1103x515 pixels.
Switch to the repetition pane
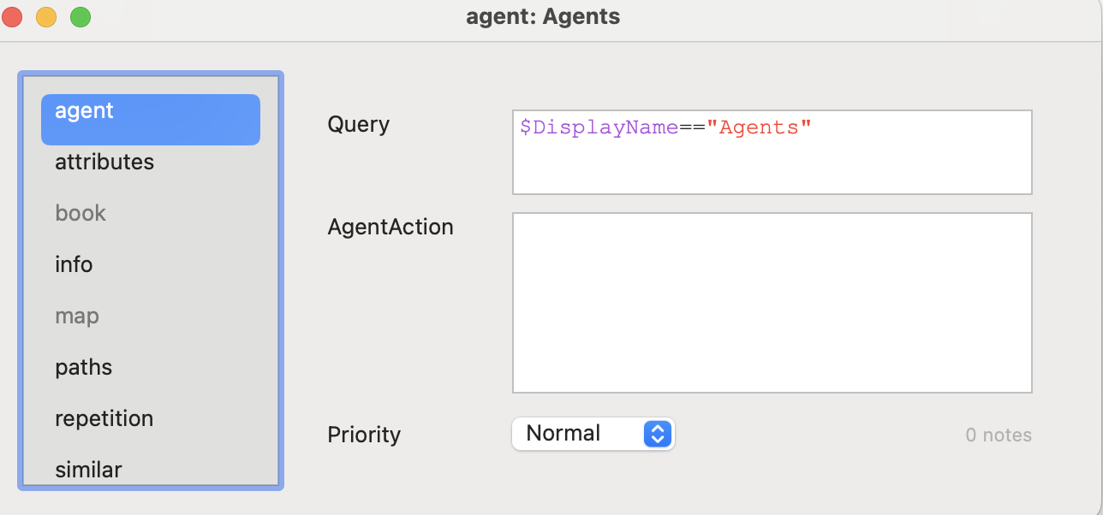[x=104, y=418]
